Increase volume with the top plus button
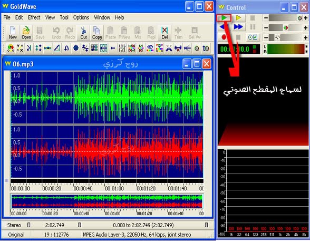310x241 pixels. pyautogui.click(x=306, y=18)
